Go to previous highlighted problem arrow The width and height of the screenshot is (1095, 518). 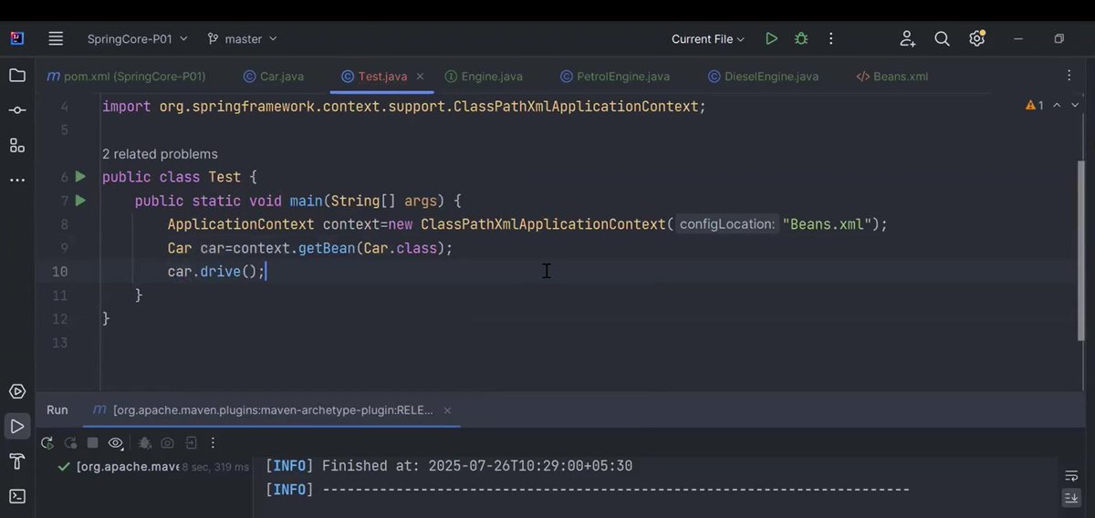click(1057, 106)
